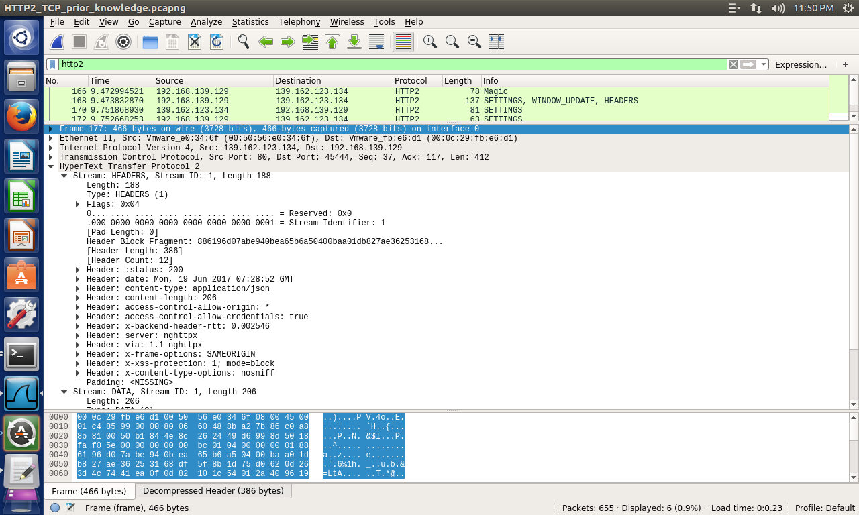Zoom in main window text
This screenshot has height=515, width=859.
click(x=430, y=42)
